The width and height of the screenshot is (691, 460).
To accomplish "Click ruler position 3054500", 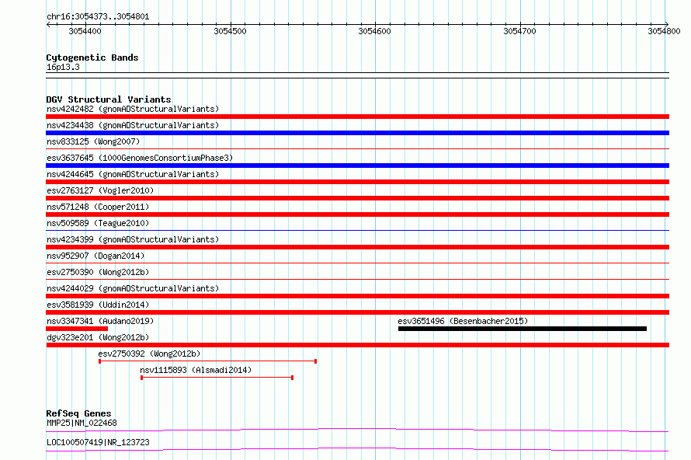I will coord(230,31).
